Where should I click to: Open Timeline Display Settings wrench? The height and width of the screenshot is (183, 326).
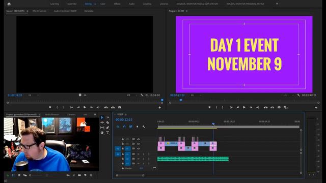click(144, 127)
